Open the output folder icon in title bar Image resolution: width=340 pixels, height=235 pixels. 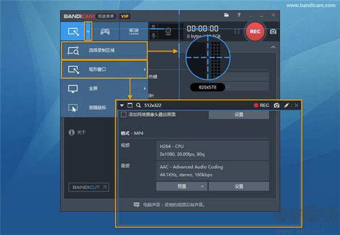click(x=226, y=15)
